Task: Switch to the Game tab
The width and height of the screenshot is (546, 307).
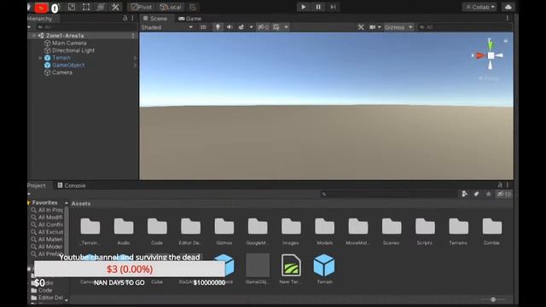Action: pyautogui.click(x=189, y=19)
